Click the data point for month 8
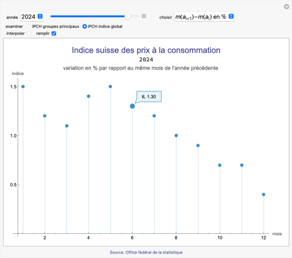The height and width of the screenshot is (258, 292). click(176, 135)
